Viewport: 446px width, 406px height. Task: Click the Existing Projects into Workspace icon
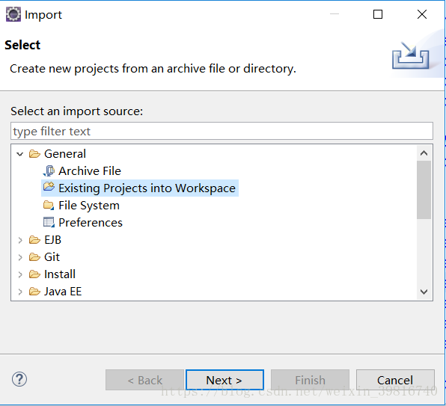[49, 187]
